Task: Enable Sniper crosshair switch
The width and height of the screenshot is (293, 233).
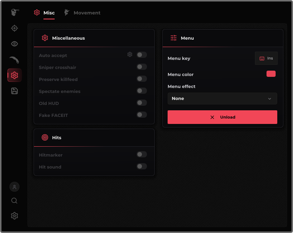Action: point(142,67)
